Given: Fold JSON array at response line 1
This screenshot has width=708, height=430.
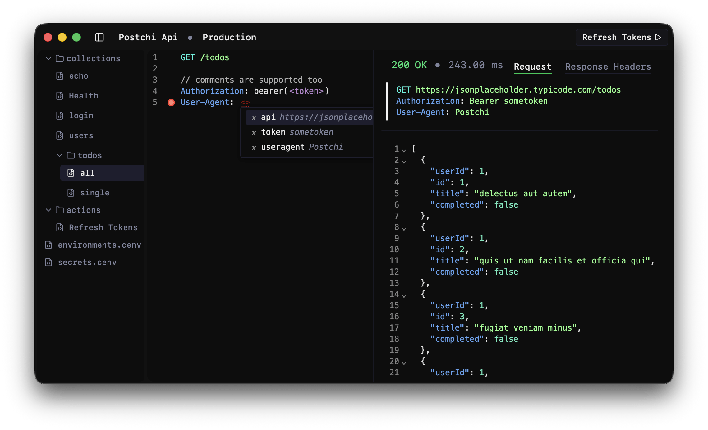Looking at the screenshot, I should pyautogui.click(x=404, y=150).
